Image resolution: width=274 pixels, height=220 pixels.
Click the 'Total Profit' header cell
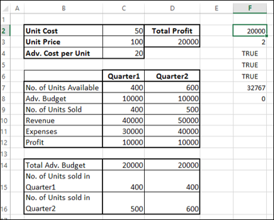[172, 30]
